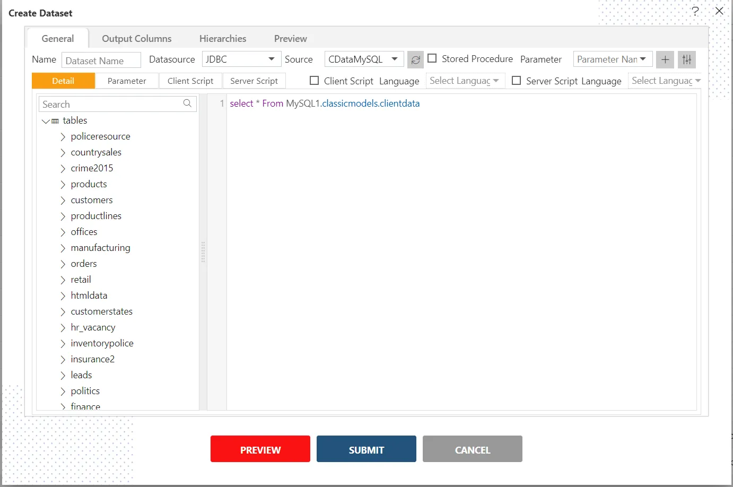Screen dimensions: 733x487
Task: Open the Source CDataMySQL dropdown
Action: click(x=364, y=59)
